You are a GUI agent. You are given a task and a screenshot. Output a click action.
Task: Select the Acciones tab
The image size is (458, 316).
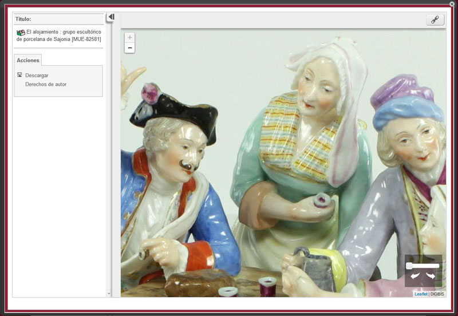coord(27,60)
